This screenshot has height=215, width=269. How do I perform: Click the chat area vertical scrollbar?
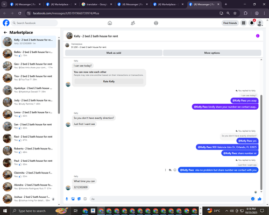tap(261, 142)
